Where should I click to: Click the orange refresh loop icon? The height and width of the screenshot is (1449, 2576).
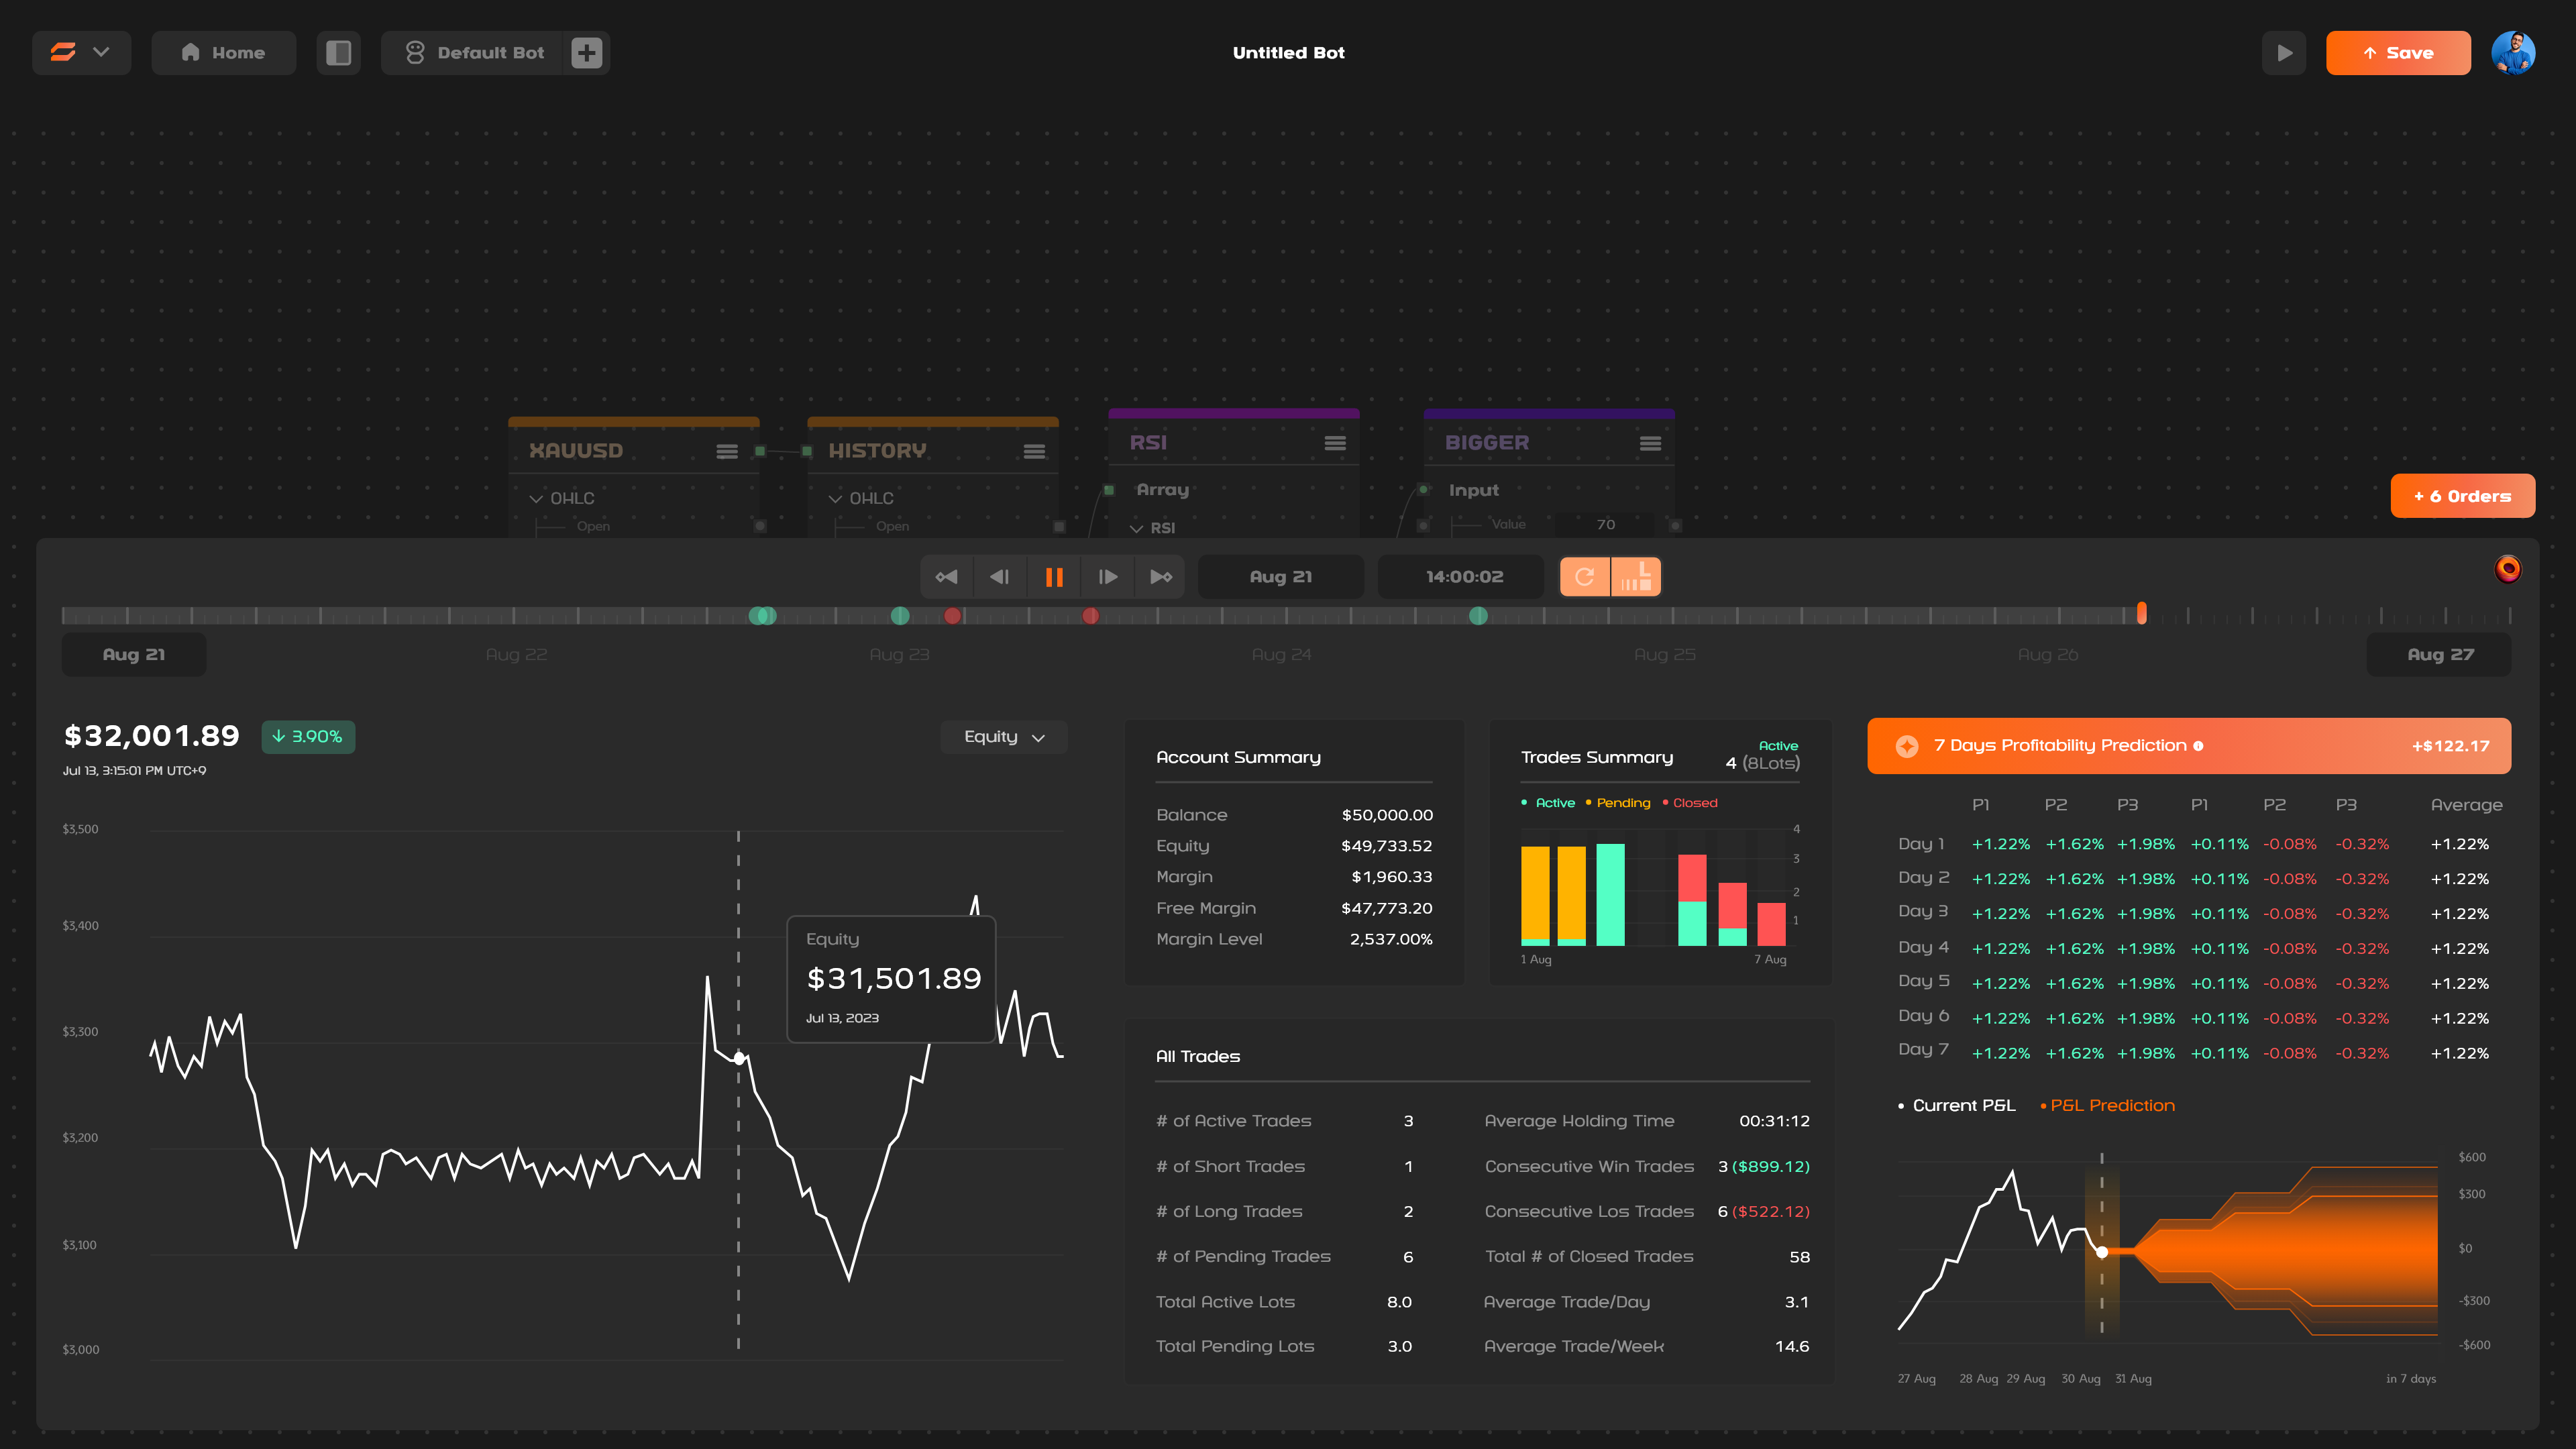tap(1584, 577)
